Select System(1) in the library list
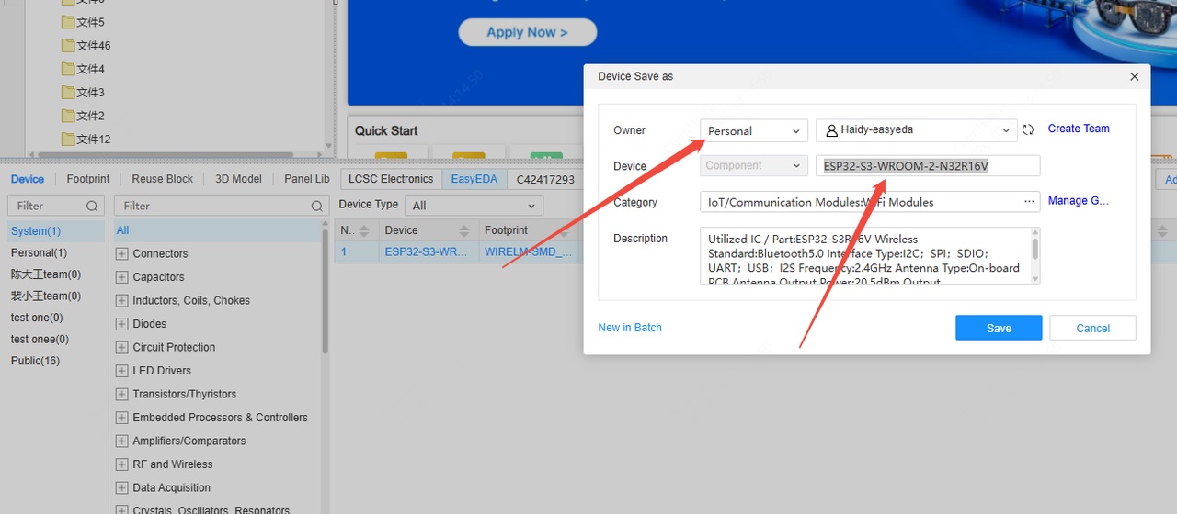This screenshot has height=514, width=1177. [x=36, y=231]
